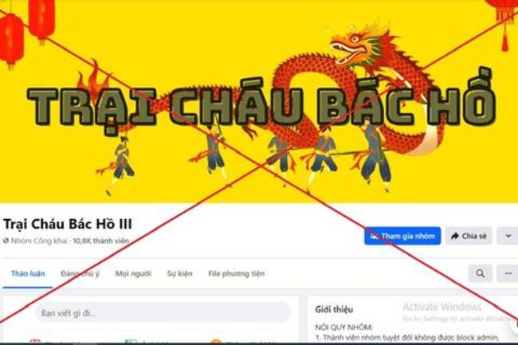Click the Activate Windows watermark text
The width and height of the screenshot is (518, 345).
(x=442, y=307)
